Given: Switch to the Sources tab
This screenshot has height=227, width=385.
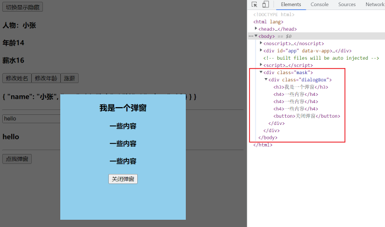Looking at the screenshot, I should [x=346, y=4].
